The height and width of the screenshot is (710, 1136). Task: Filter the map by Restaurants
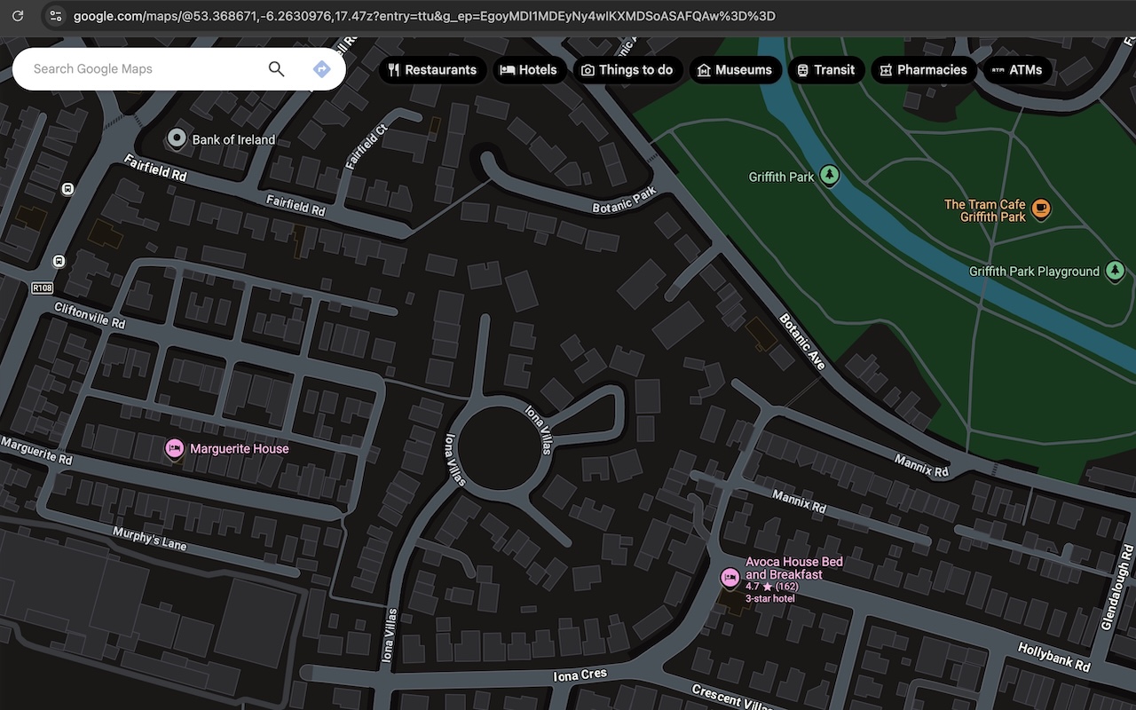[x=432, y=69]
